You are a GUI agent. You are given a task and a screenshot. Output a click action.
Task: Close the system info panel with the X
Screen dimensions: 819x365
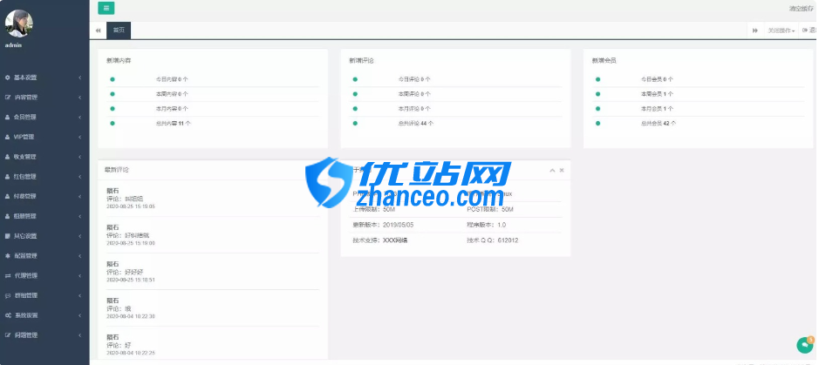pos(562,171)
